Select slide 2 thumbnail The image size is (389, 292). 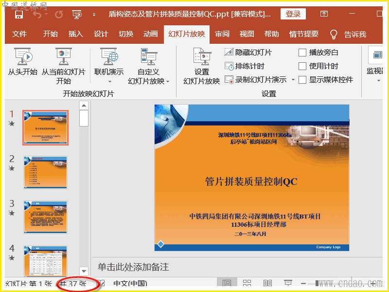tap(45, 172)
